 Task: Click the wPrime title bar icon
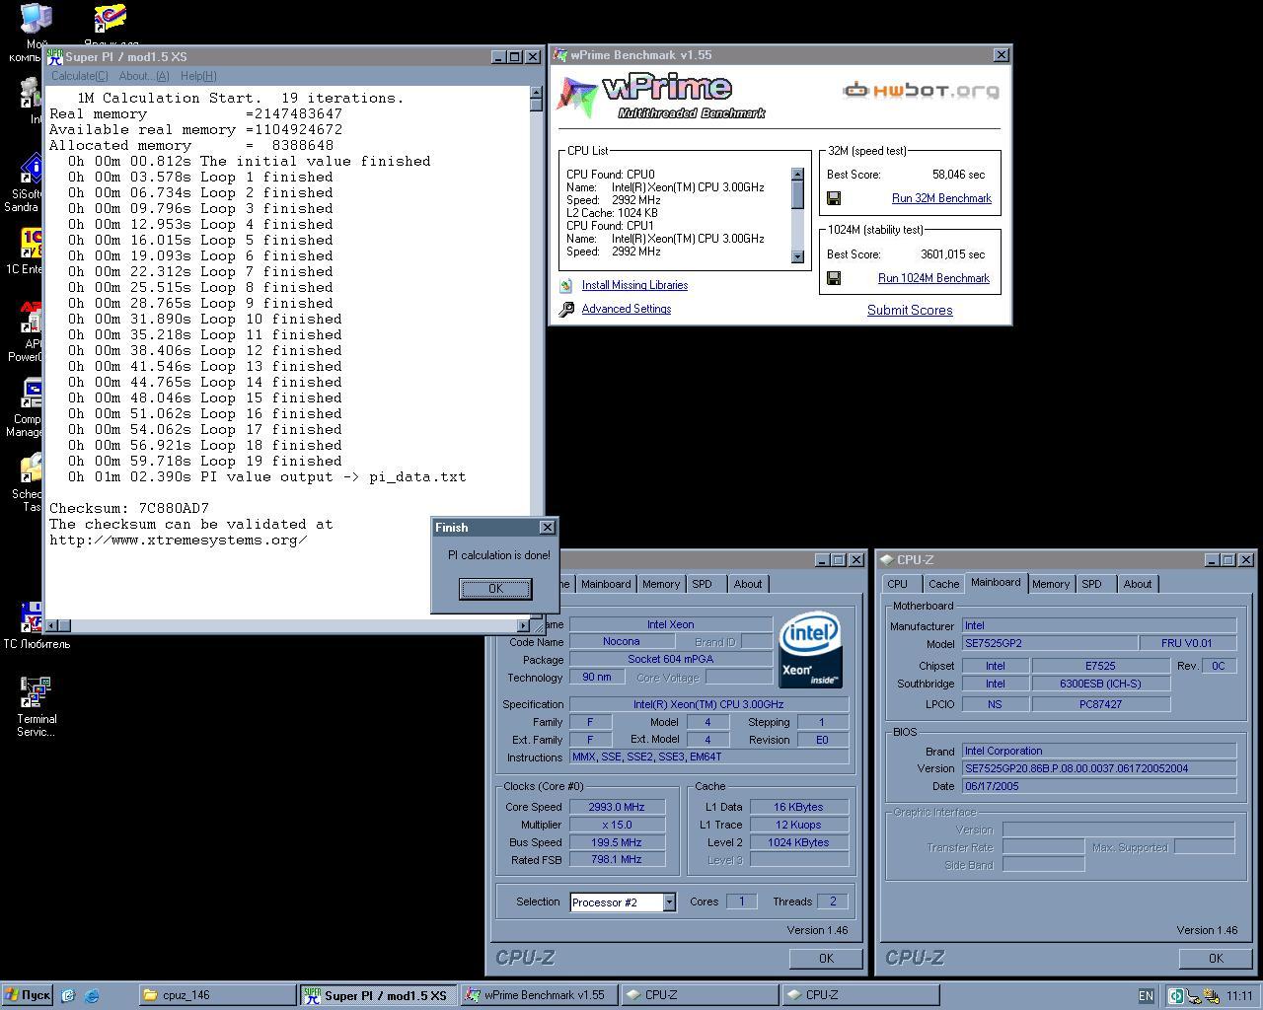[559, 55]
